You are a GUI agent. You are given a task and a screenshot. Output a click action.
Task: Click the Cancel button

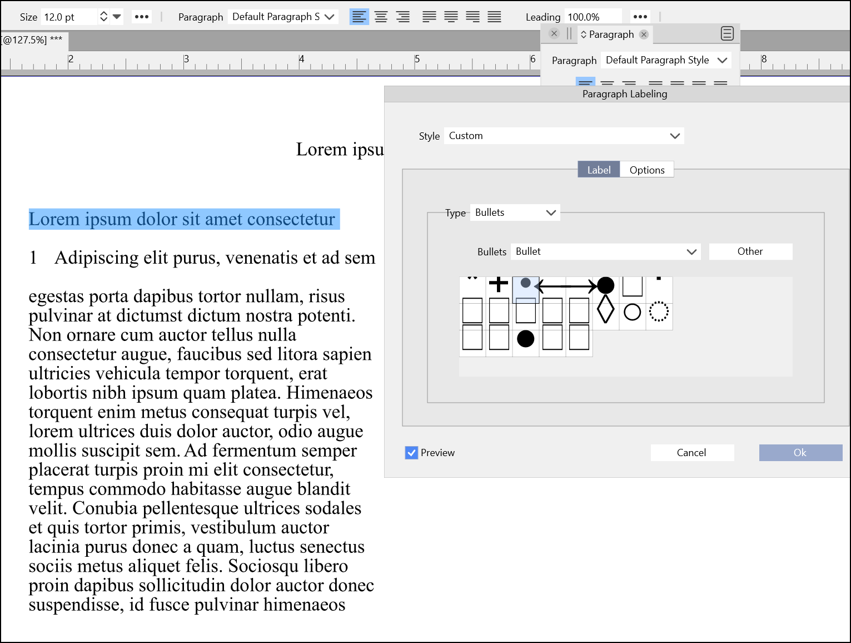691,453
